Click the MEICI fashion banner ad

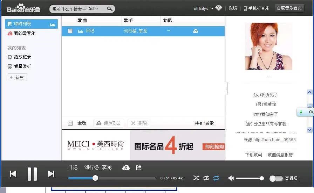[143, 145]
